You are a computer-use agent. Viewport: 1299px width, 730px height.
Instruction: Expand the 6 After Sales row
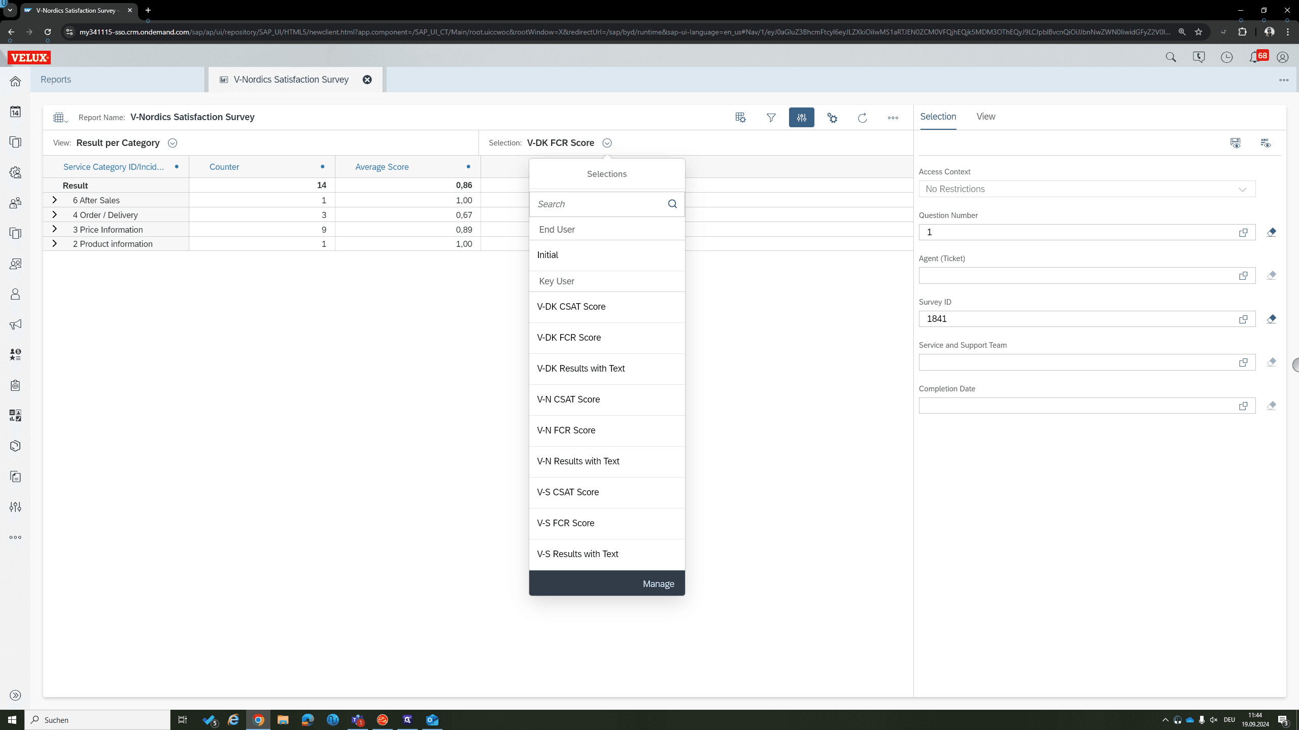coord(54,200)
